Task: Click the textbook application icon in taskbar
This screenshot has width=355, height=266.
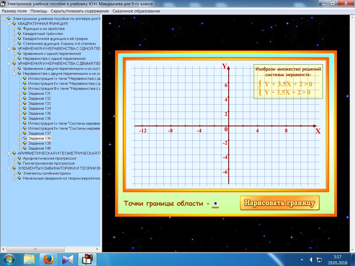Action: pos(87,260)
